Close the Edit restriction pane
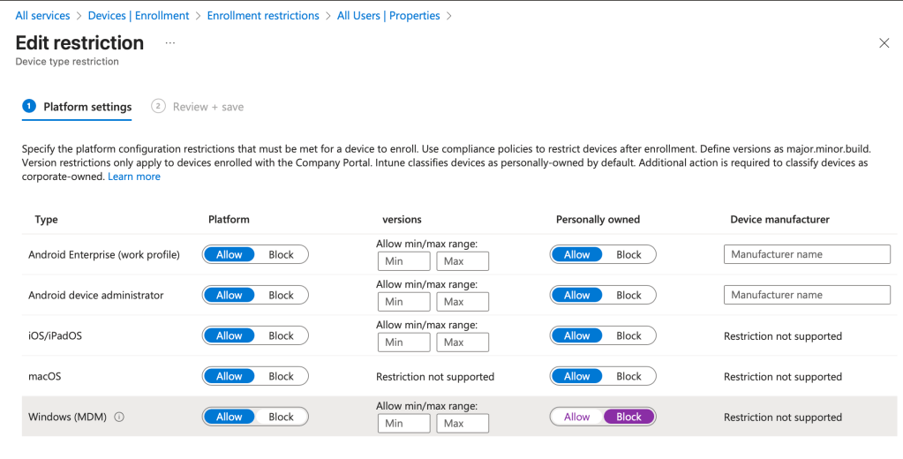Viewport: 903px width, 459px height. point(884,43)
